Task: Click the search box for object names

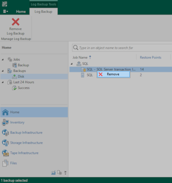Action: [122, 48]
